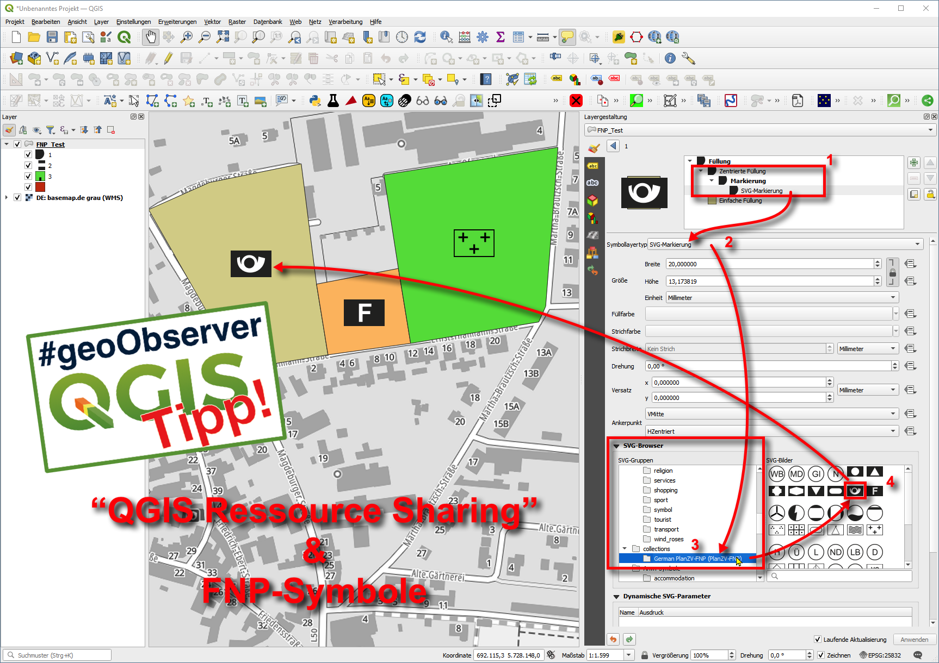Click EPSG:25832 CRS button

[880, 655]
